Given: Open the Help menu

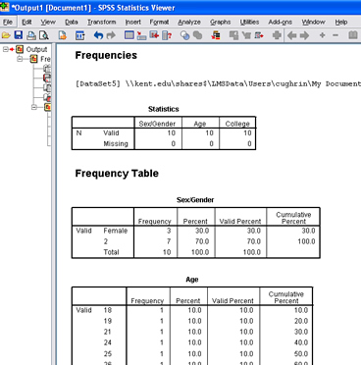Looking at the screenshot, I should tap(340, 22).
